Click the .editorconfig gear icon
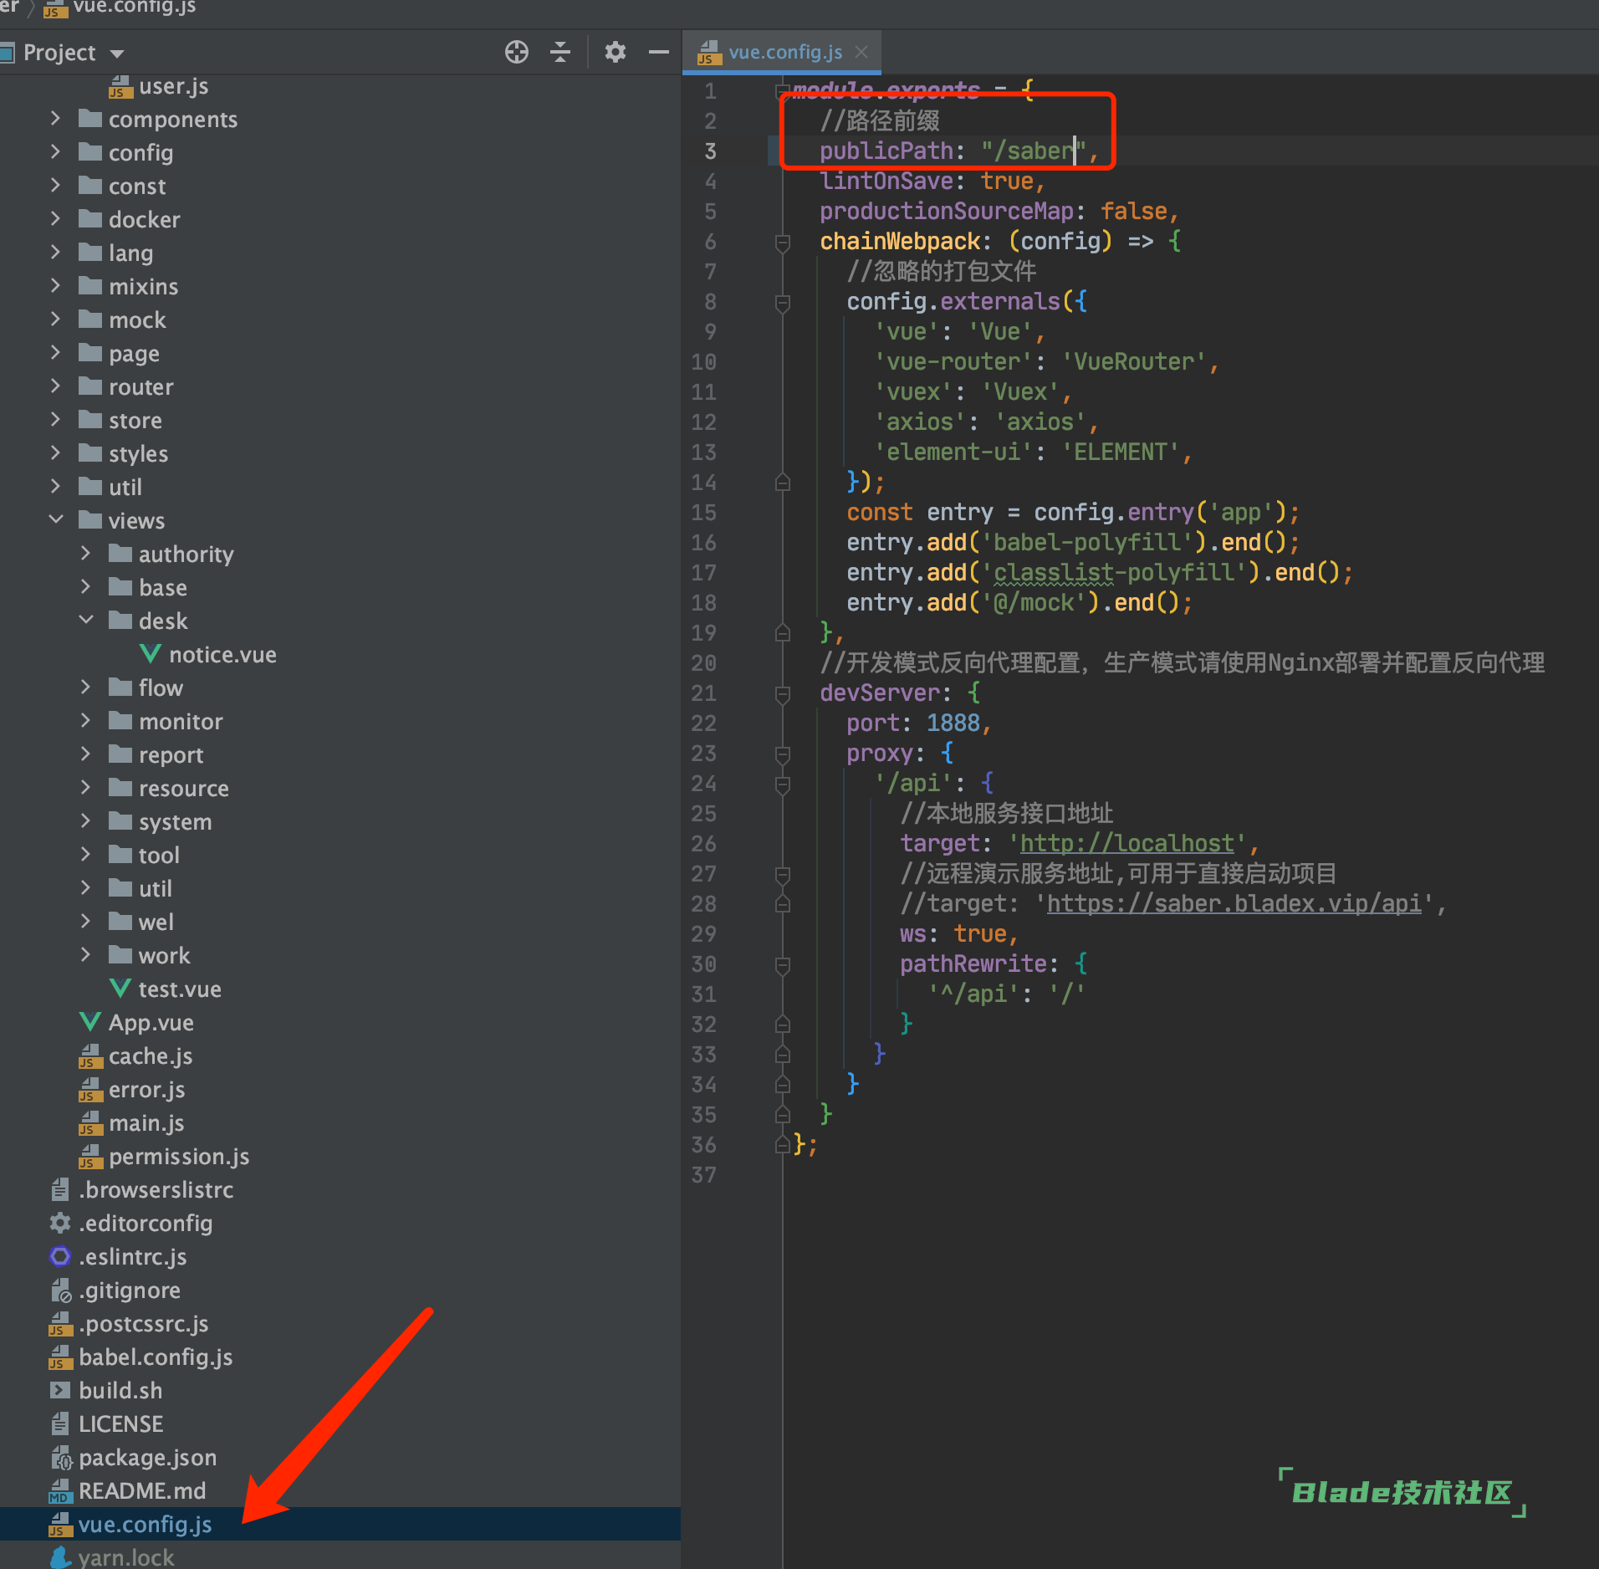1599x1569 pixels. pos(60,1223)
